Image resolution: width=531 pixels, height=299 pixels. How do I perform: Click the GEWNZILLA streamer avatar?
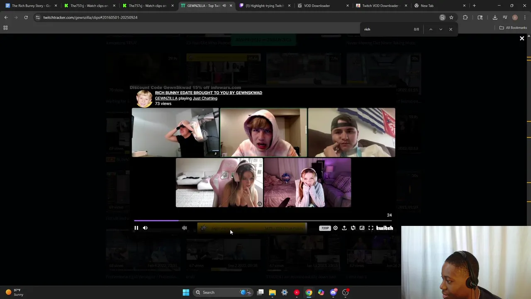point(144,99)
